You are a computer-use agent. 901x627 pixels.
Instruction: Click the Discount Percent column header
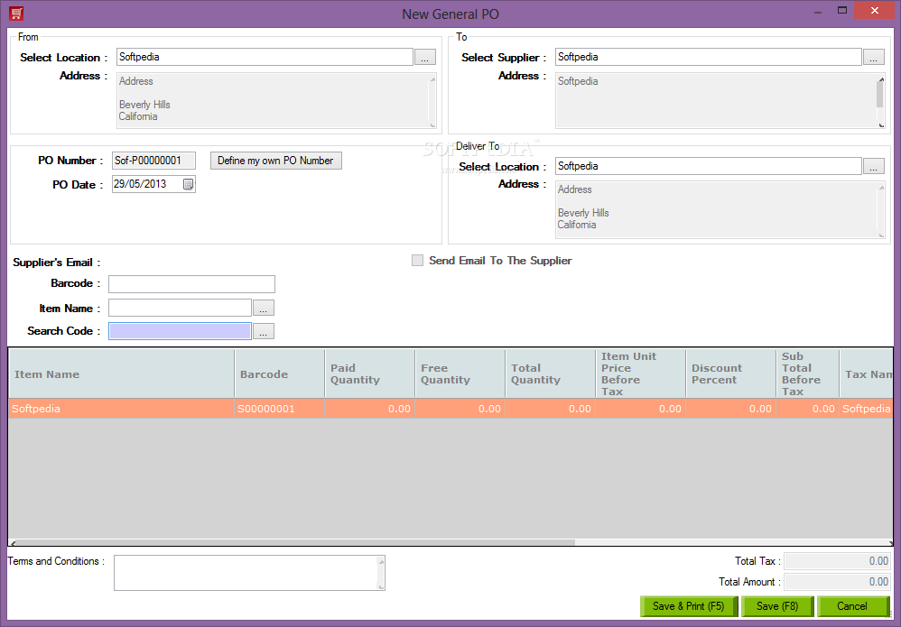pyautogui.click(x=730, y=373)
